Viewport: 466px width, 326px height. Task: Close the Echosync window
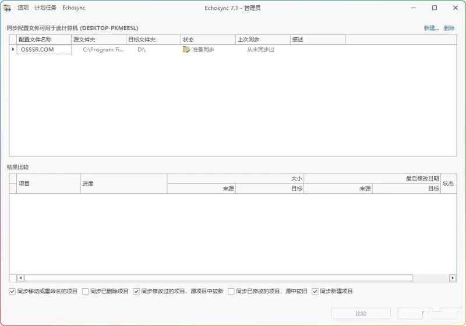[456, 8]
